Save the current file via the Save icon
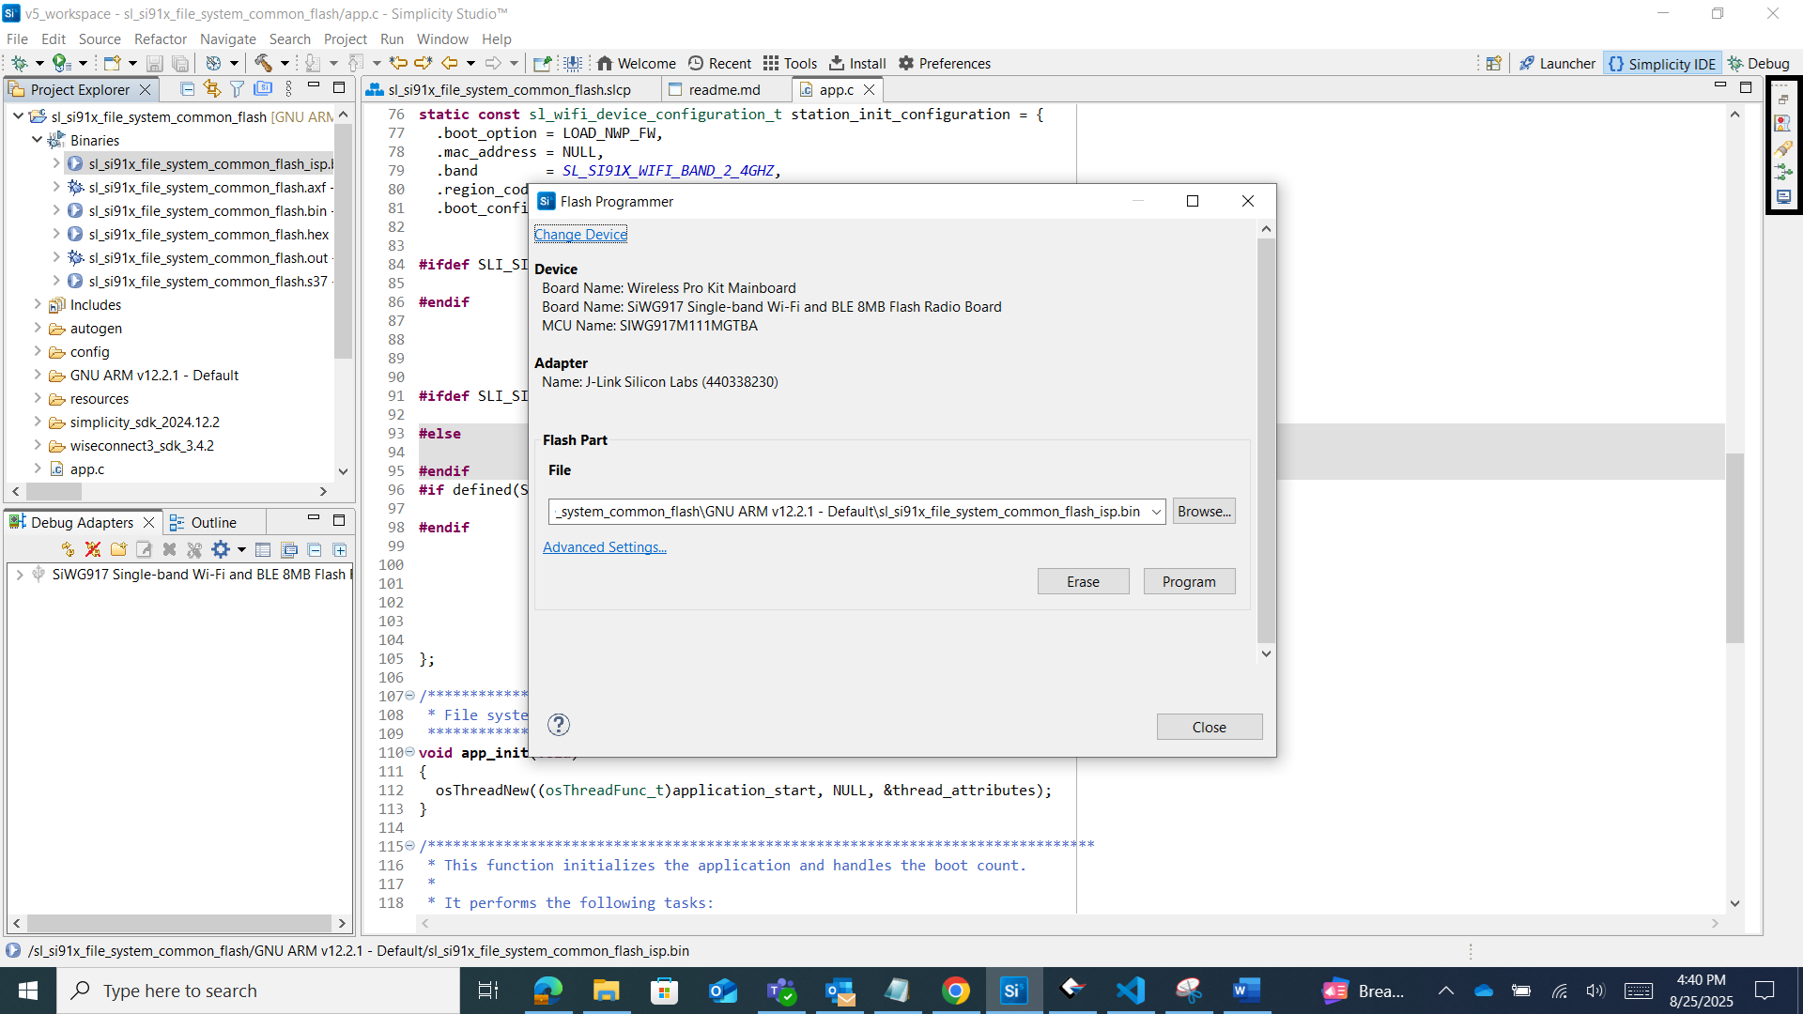This screenshot has width=1803, height=1014. [x=155, y=63]
